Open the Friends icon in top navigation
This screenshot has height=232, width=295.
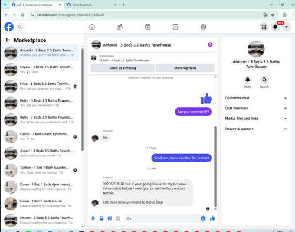tap(120, 27)
